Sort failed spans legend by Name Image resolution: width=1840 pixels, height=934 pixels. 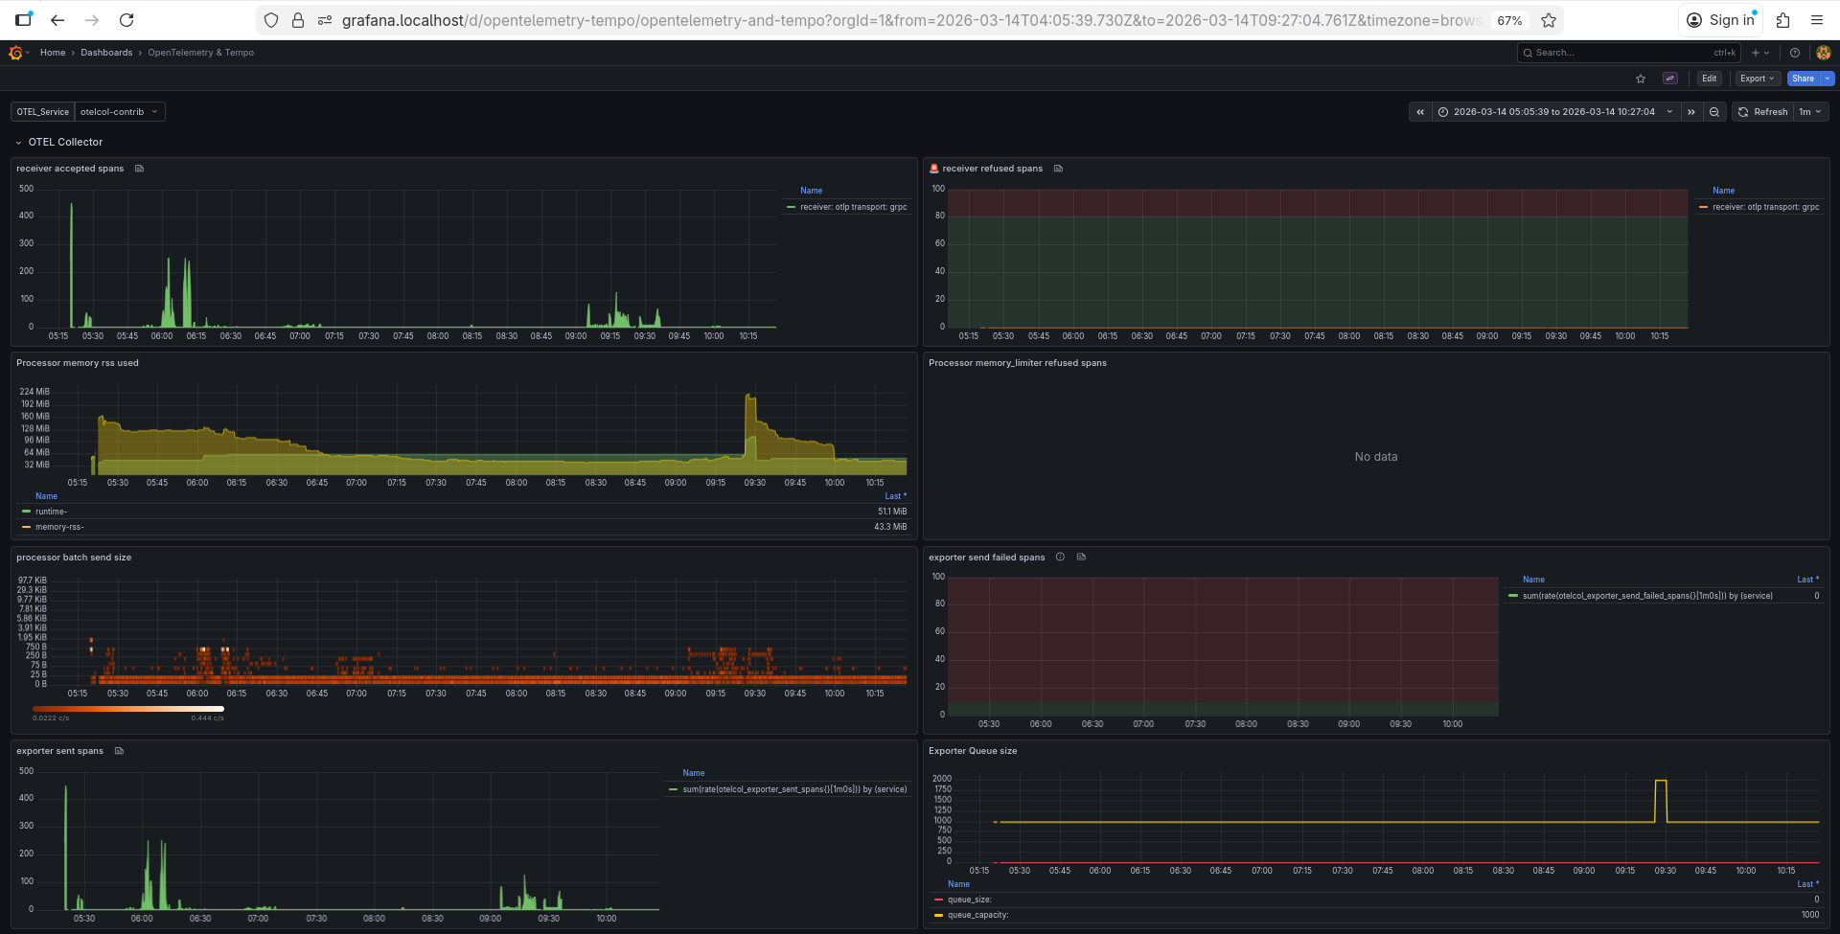tap(1533, 580)
